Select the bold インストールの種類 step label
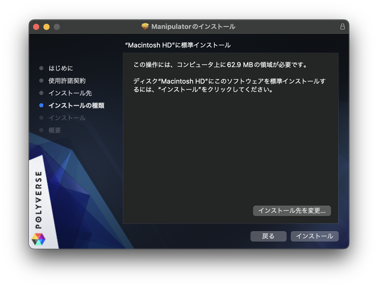The width and height of the screenshot is (378, 287). point(76,106)
